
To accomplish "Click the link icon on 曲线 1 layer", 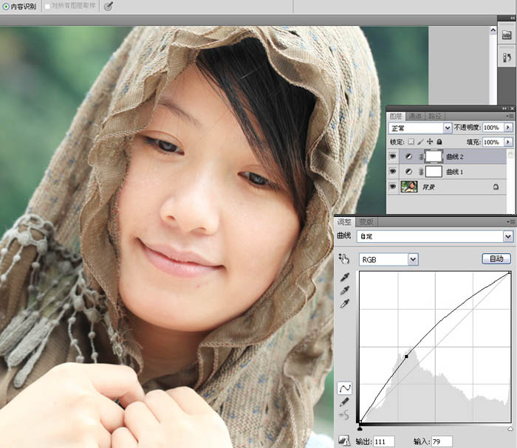I will (x=421, y=172).
